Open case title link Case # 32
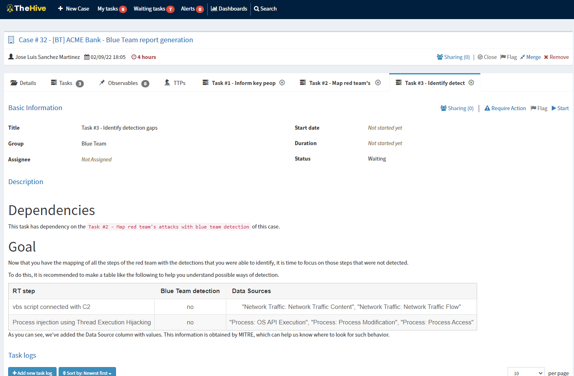 (106, 40)
